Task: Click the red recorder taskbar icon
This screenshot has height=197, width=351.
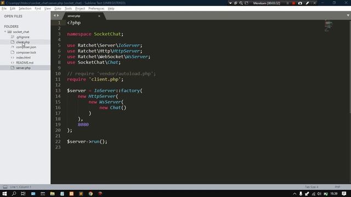Action: click(x=100, y=194)
